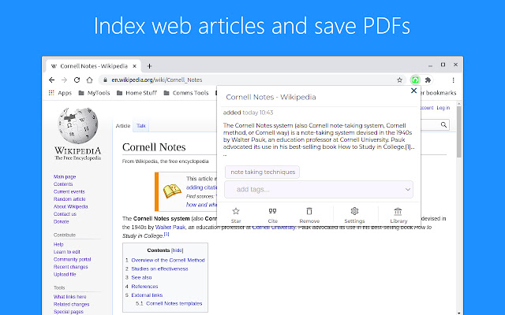
Task: Open the Extensions puzzle icon
Action: coord(428,80)
